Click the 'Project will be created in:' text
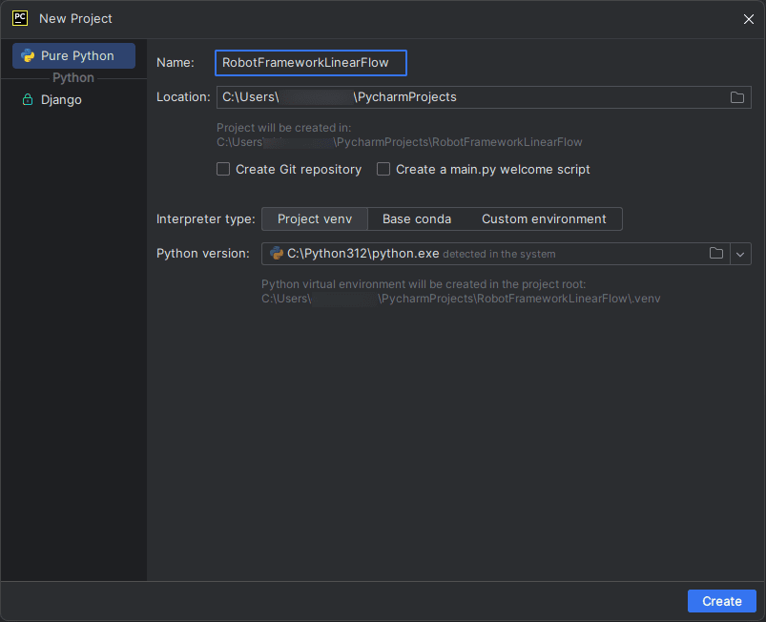Image resolution: width=766 pixels, height=622 pixels. 284,128
